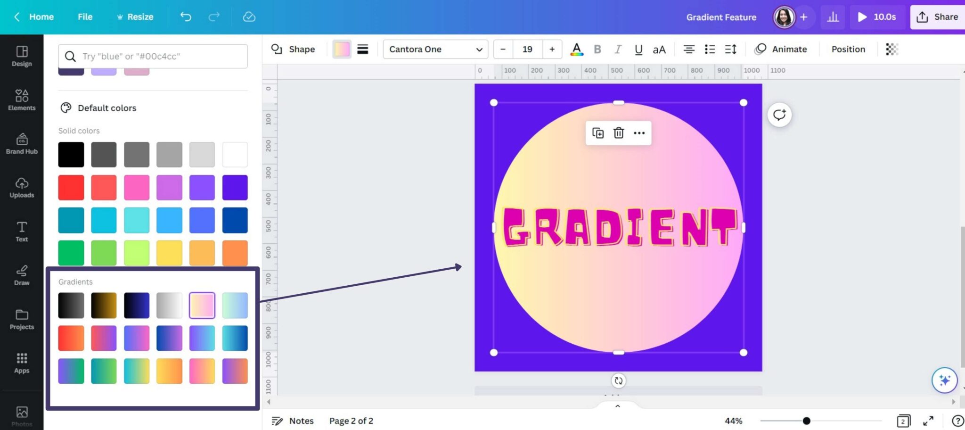This screenshot has height=430, width=965.
Task: Open the list formatting icon
Action: tap(710, 49)
